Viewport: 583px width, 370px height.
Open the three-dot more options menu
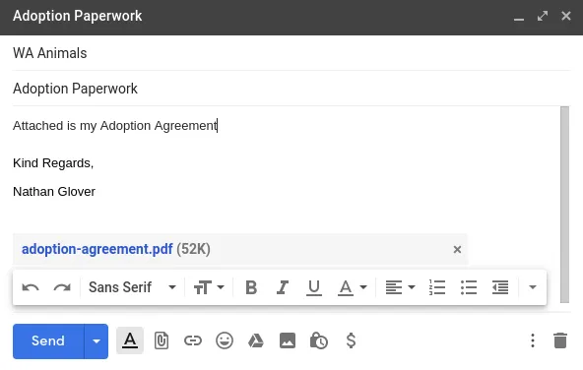pyautogui.click(x=533, y=340)
